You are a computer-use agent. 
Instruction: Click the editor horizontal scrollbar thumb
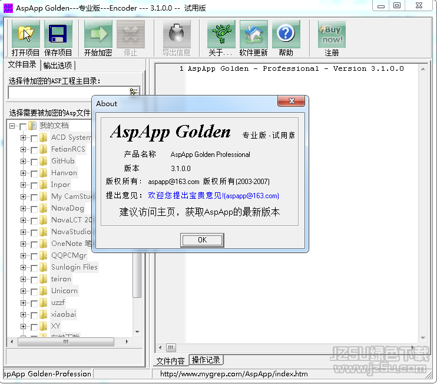click(x=171, y=347)
